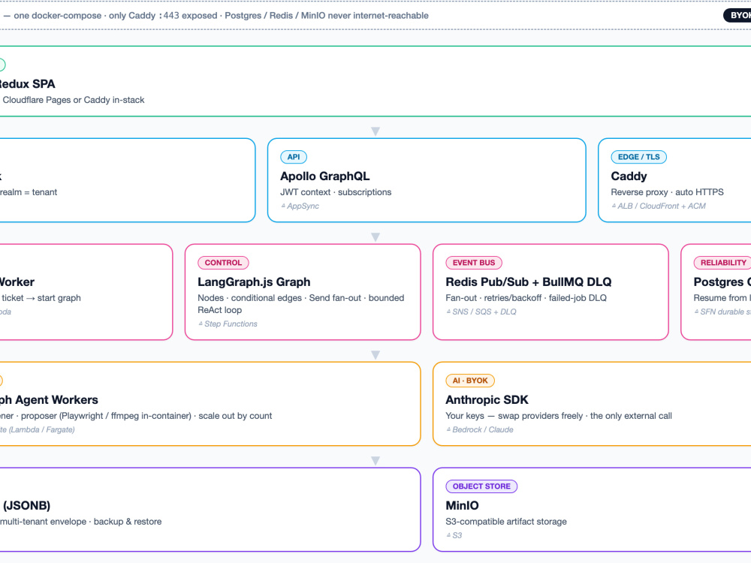This screenshot has height=563, width=751.
Task: Open the Apollo GraphQL card title
Action: [324, 176]
